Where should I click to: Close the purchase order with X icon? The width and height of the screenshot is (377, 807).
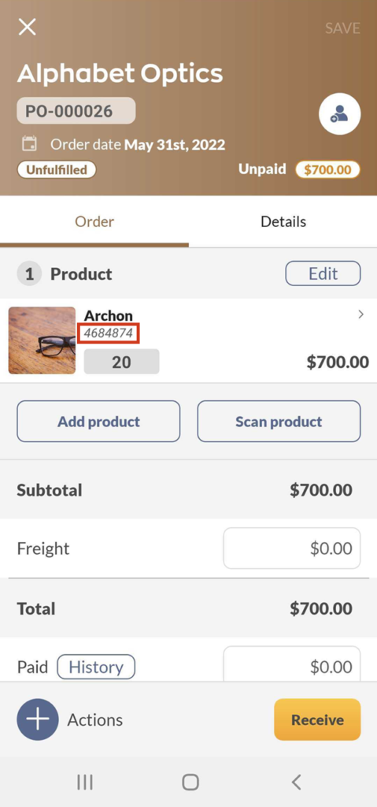click(27, 27)
